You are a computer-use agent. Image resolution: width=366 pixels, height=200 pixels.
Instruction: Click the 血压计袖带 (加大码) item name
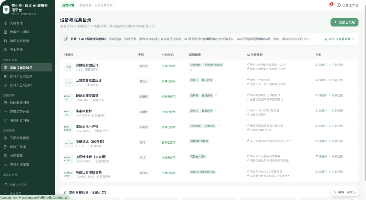[x=91, y=157]
